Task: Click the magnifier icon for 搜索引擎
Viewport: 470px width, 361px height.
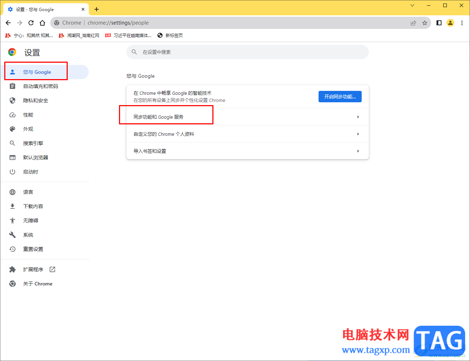Action: [12, 143]
